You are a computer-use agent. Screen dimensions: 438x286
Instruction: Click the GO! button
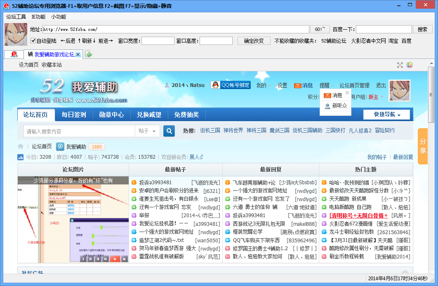[320, 29]
